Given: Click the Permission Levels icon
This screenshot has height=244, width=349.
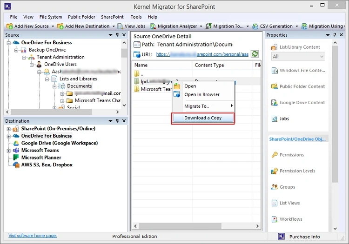Looking at the screenshot, I should (x=275, y=171).
